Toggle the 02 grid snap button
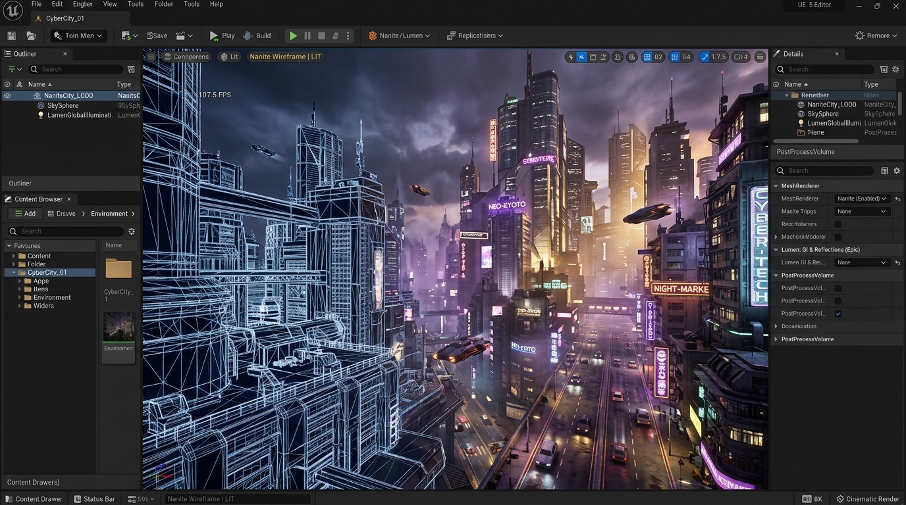 click(x=653, y=57)
